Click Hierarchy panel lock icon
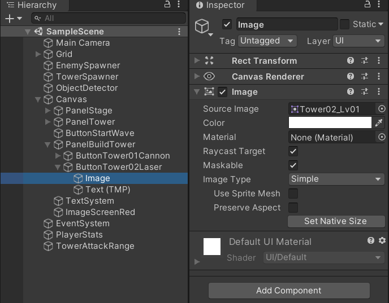Viewport: 389px width, 303px height. click(x=167, y=5)
